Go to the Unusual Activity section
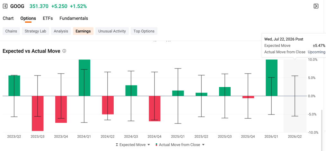Viewport: 326px width, 151px height. [x=112, y=31]
